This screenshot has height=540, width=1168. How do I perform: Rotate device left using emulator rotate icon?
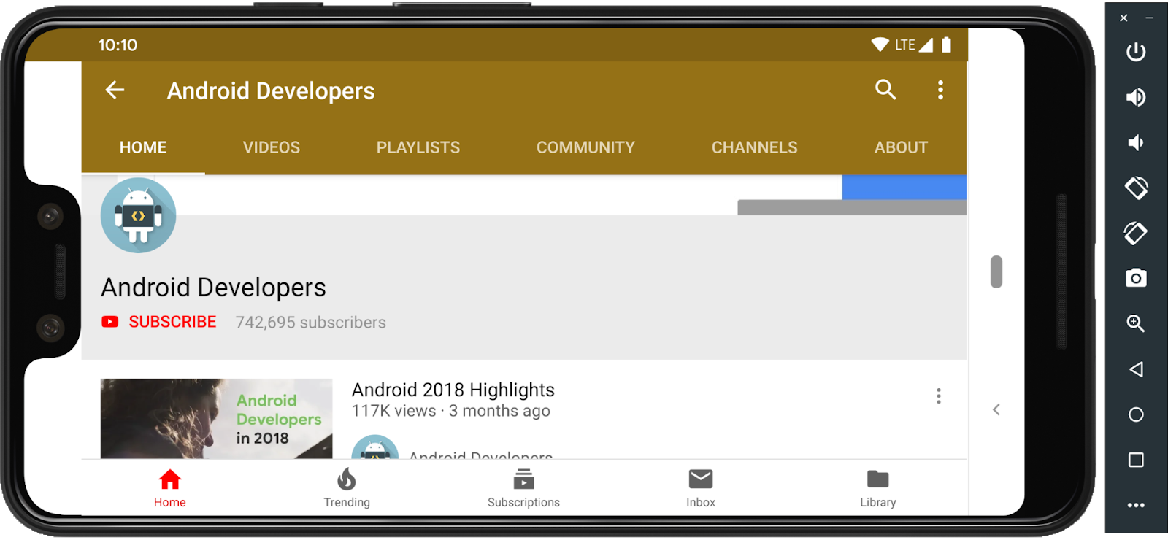pyautogui.click(x=1136, y=188)
